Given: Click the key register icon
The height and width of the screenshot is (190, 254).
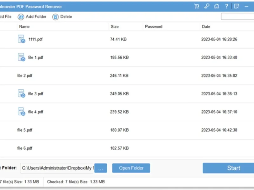Looking at the screenshot, I should pos(207,6).
